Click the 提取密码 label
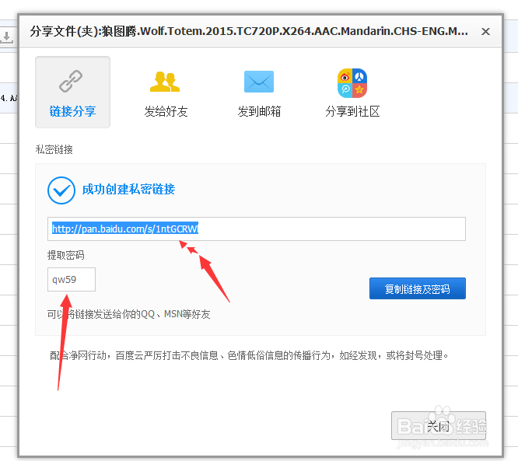The width and height of the screenshot is (518, 461). [x=66, y=255]
